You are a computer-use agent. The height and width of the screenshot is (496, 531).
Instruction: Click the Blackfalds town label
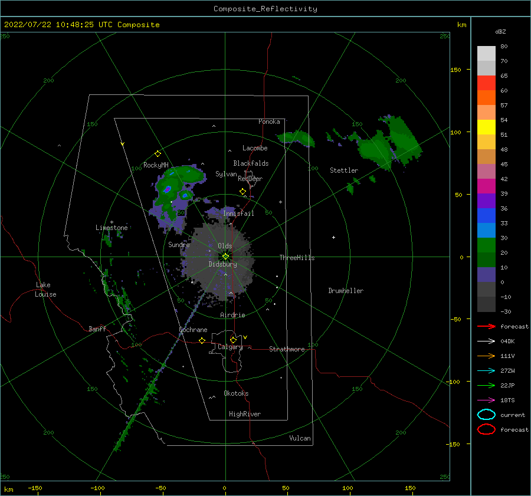click(251, 163)
